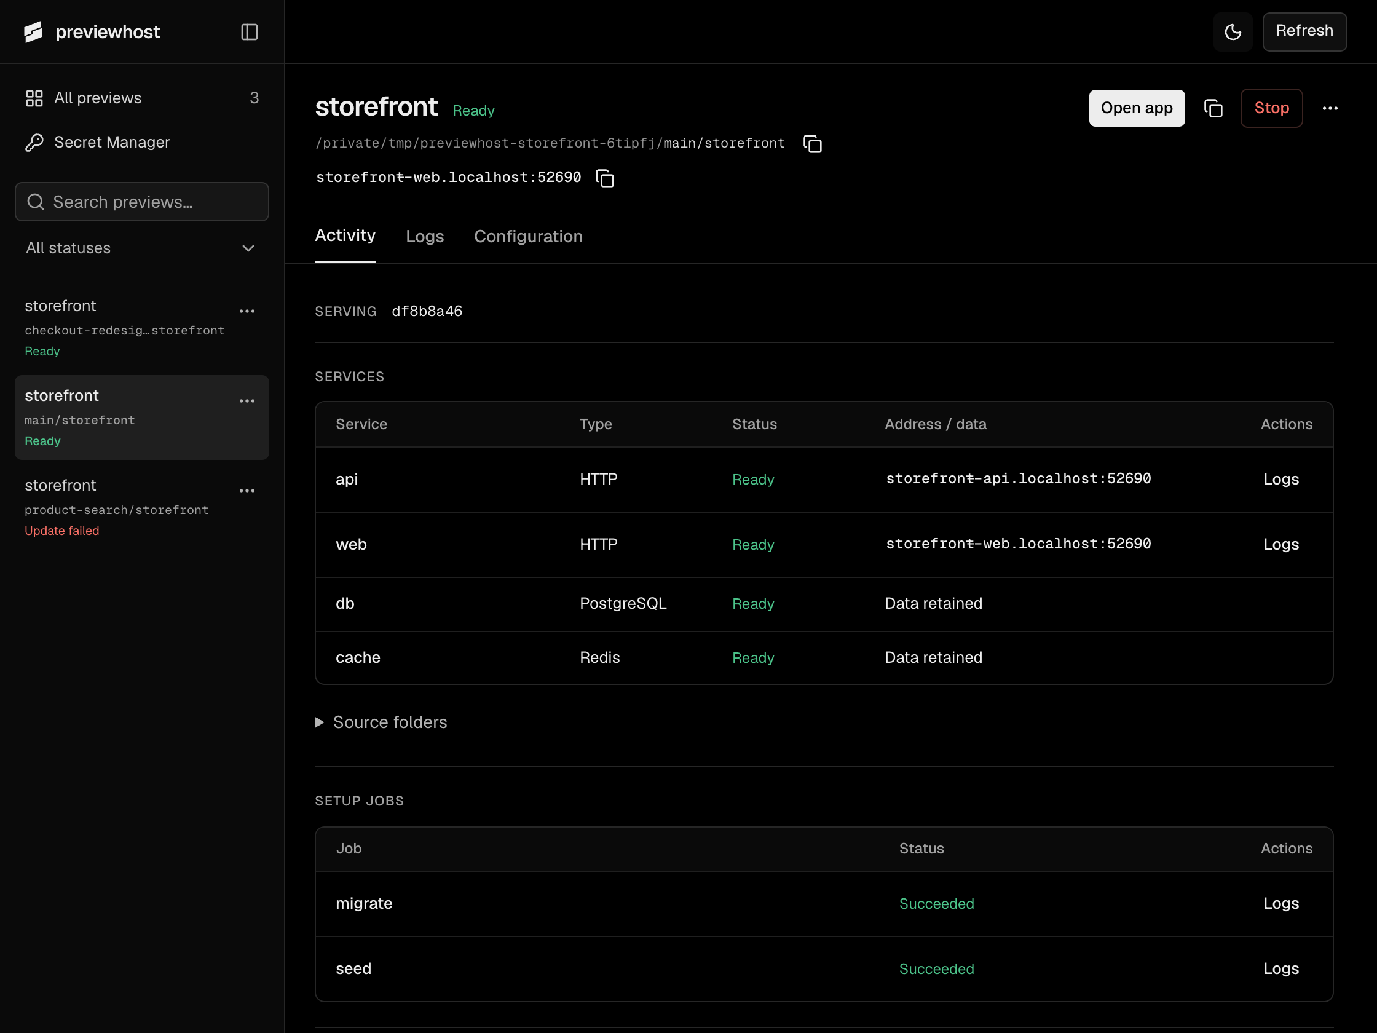Click previews count 3 in sidebar

tap(254, 98)
